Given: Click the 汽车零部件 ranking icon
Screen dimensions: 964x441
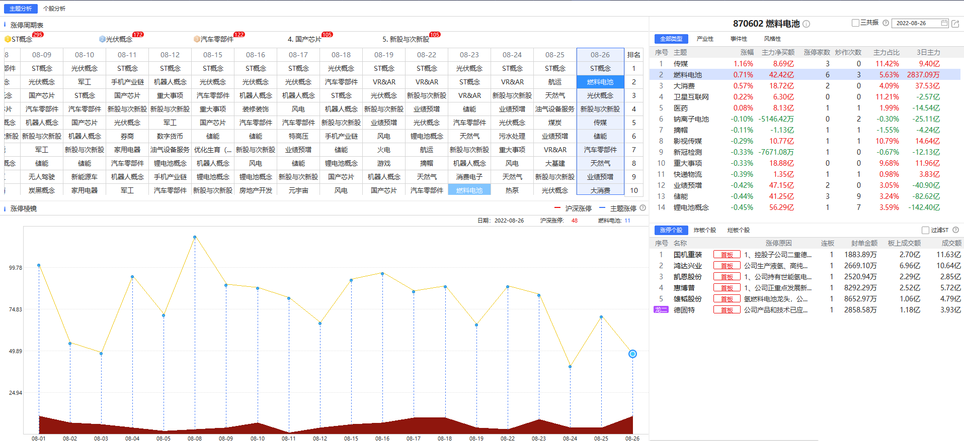Looking at the screenshot, I should point(197,39).
